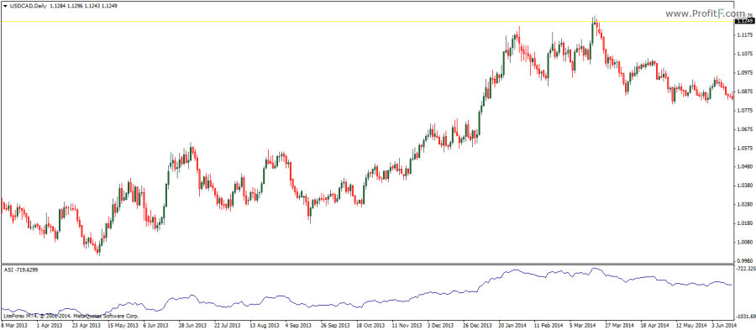Click the 1.1175 price axis label
Image resolution: width=756 pixels, height=330 pixels.
(x=745, y=34)
